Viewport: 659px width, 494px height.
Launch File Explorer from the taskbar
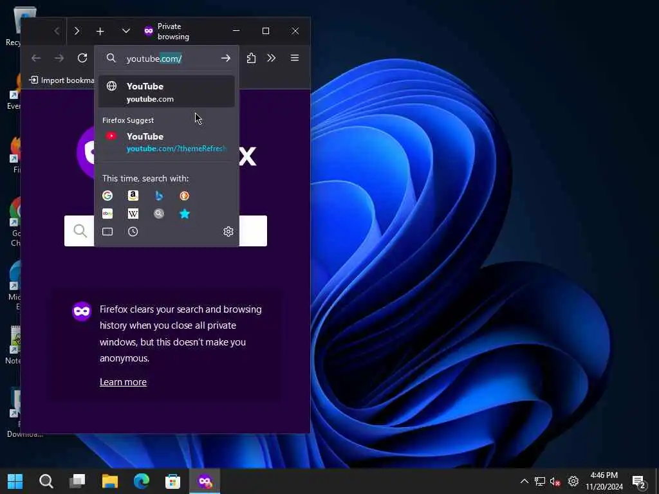(109, 481)
